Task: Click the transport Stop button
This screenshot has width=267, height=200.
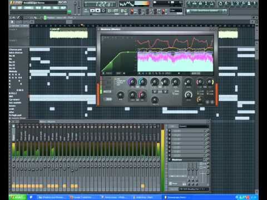Action: [x=98, y=11]
